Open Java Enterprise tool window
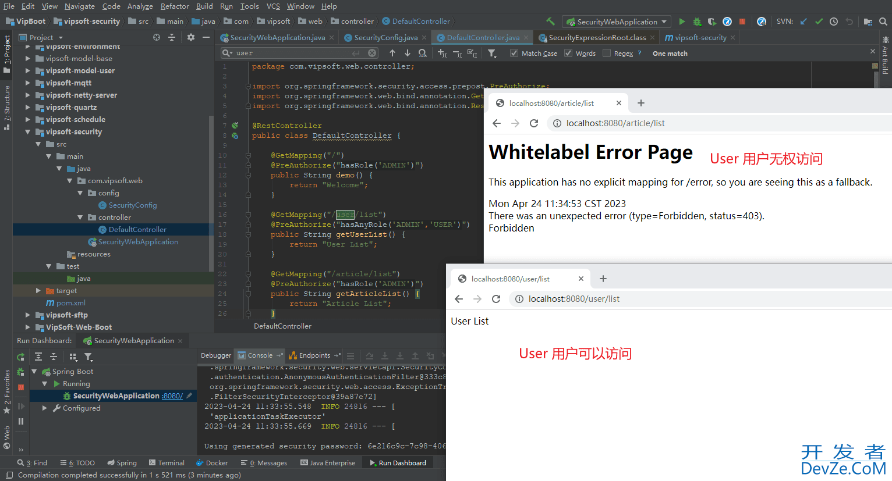The height and width of the screenshot is (481, 892). tap(328, 463)
